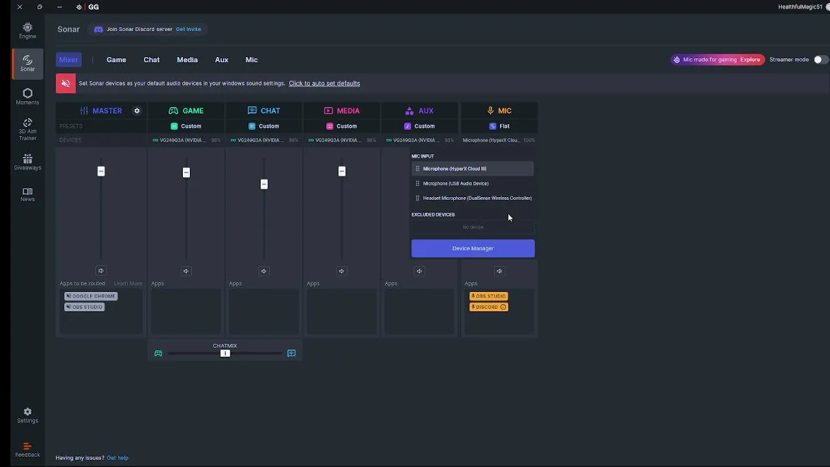Open Chat output device dropdown
Screen dimensions: 830x467
click(264, 140)
